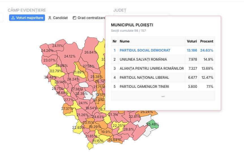Select the map region labeled 21.26%
244x158 pixels.
tap(82, 115)
